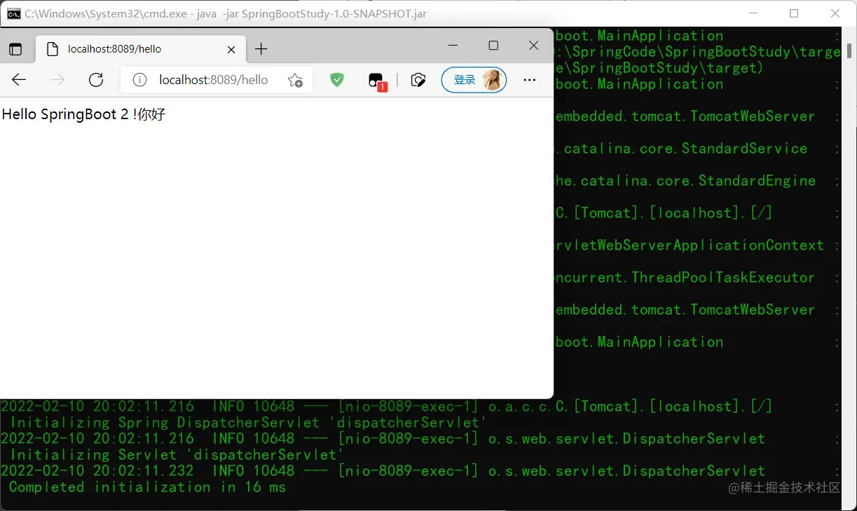
Task: Select the localhost:8089/hello tab
Action: 140,49
